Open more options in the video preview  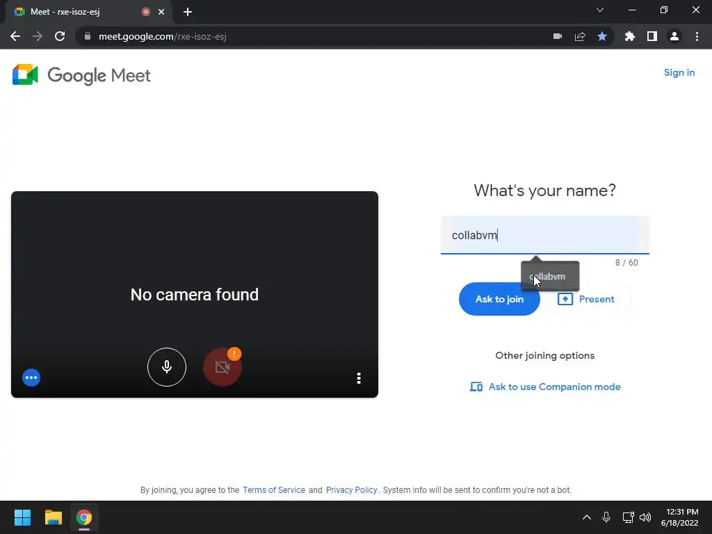(x=359, y=378)
